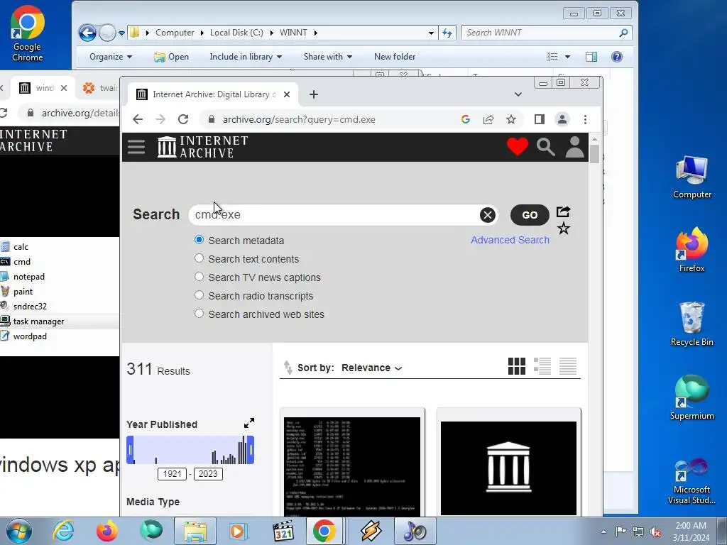This screenshot has height=545, width=727.
Task: Select Search metadata radio option
Action: point(199,240)
